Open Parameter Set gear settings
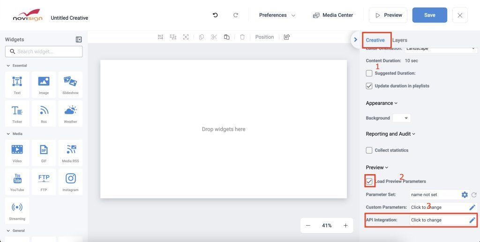Viewport: 480px width, 242px height. coord(465,195)
